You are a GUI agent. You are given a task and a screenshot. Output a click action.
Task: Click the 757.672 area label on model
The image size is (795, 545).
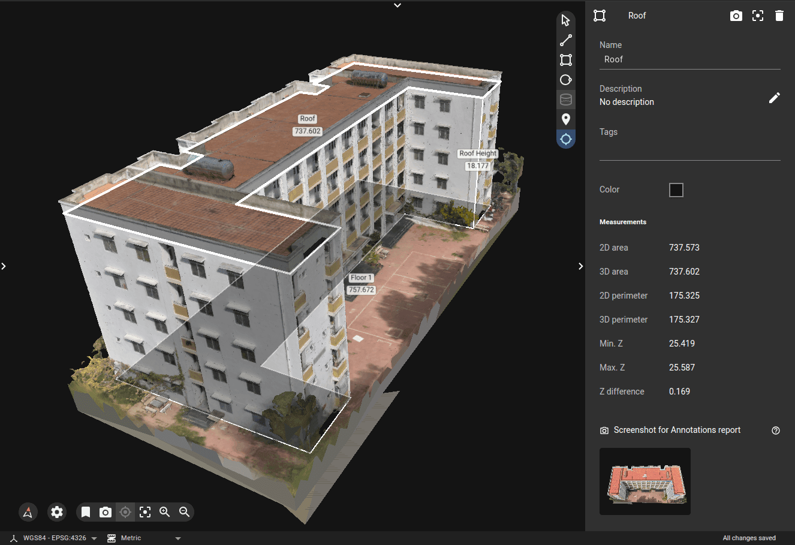362,290
